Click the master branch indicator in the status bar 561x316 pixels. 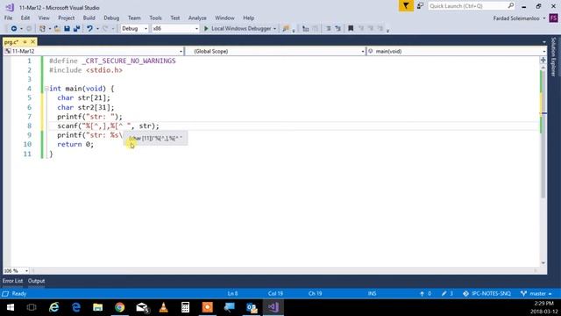click(536, 293)
